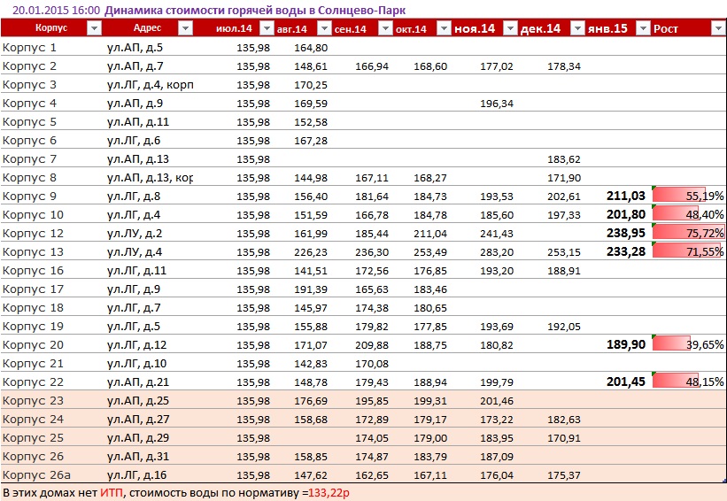Click the title 'Динамика стоимости горячей воды в Солнцево-Парк'
Image resolution: width=727 pixels, height=501 pixels.
coord(255,11)
